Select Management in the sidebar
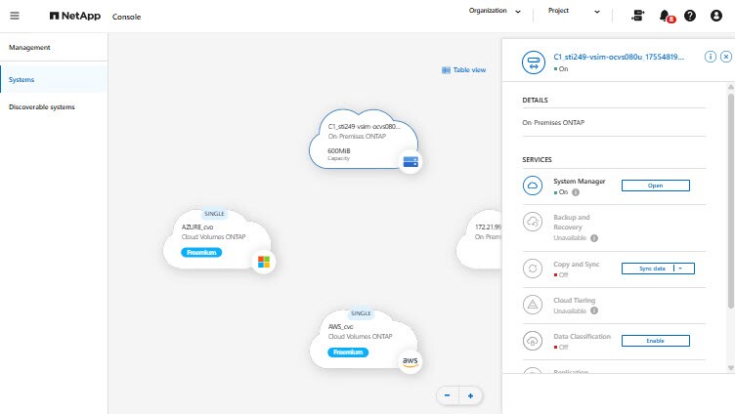735x414 pixels. click(29, 47)
